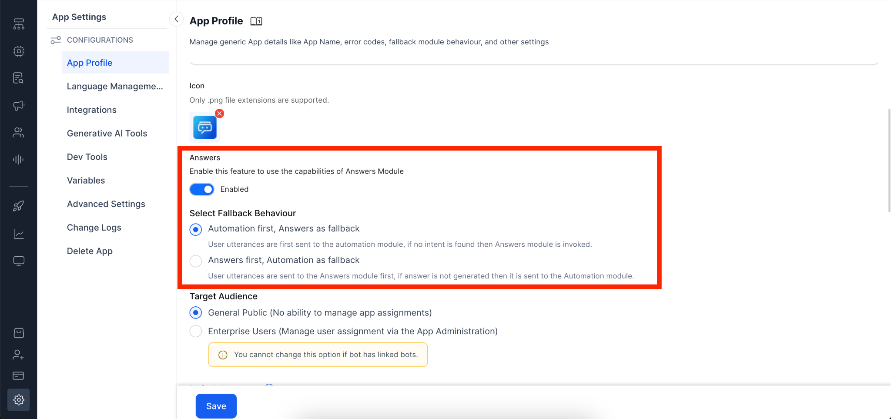This screenshot has width=891, height=419.
Task: Select Answers first, Automation as fallback
Action: pyautogui.click(x=196, y=261)
